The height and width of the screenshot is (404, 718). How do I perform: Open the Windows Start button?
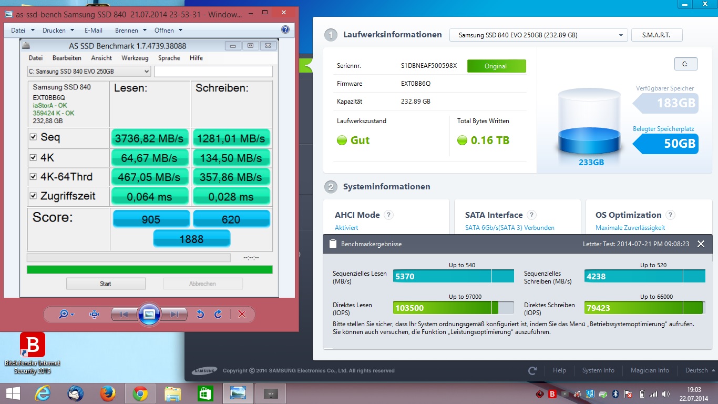(13, 393)
